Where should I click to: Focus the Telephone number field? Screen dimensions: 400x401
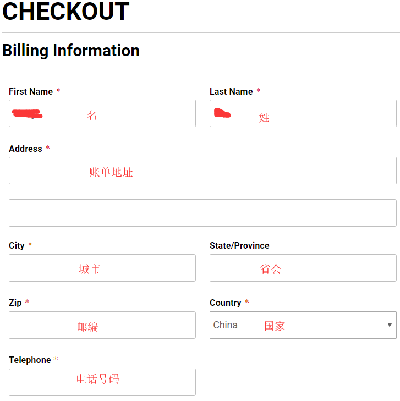102,382
